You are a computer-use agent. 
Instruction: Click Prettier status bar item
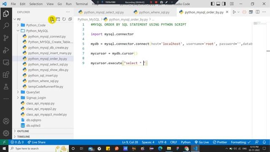220,142
